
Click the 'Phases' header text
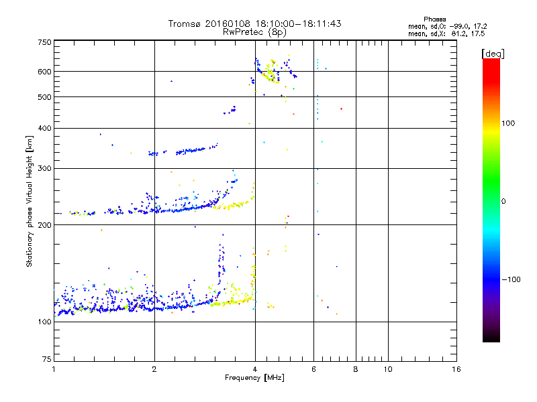(x=434, y=19)
